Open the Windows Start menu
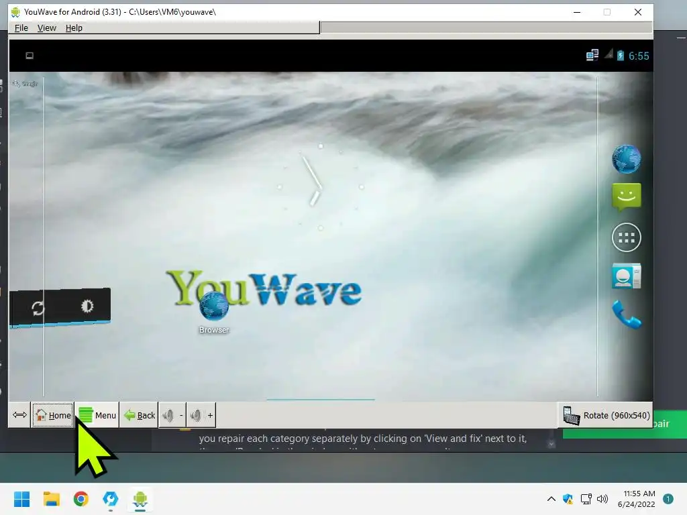 click(21, 499)
